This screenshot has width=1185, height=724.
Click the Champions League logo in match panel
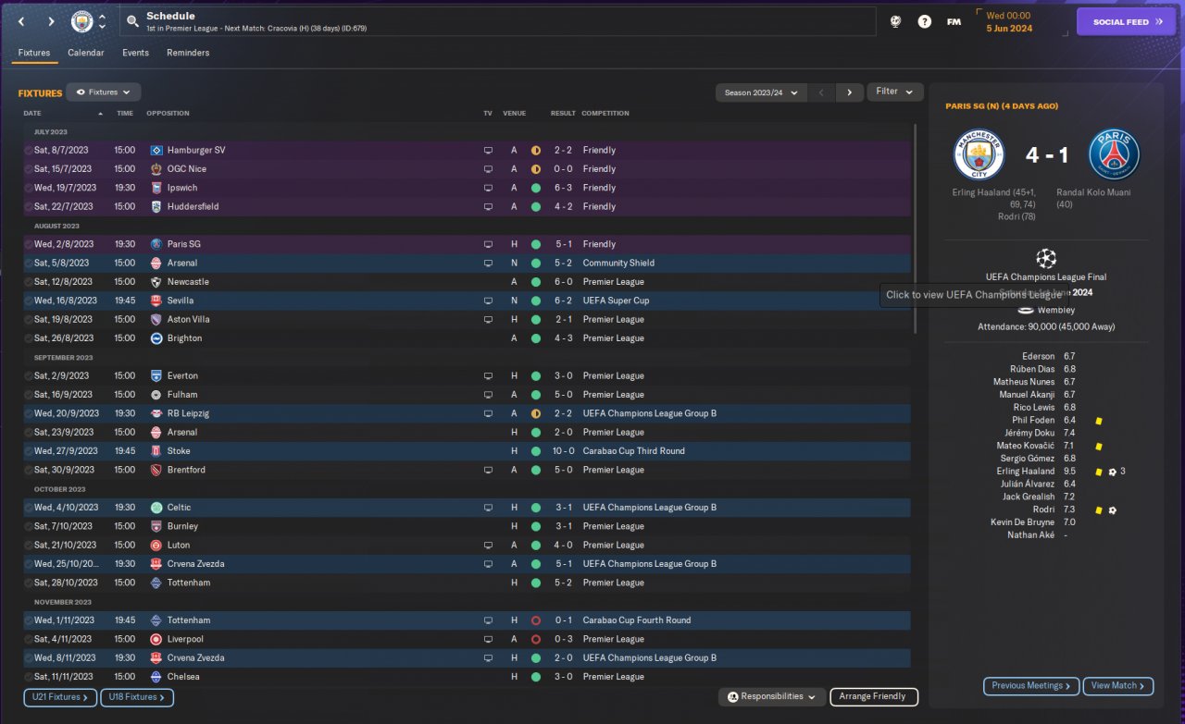(x=1046, y=258)
